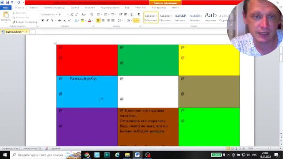Apply the yellow text highlight color
The height and width of the screenshot is (159, 283).
point(83,21)
